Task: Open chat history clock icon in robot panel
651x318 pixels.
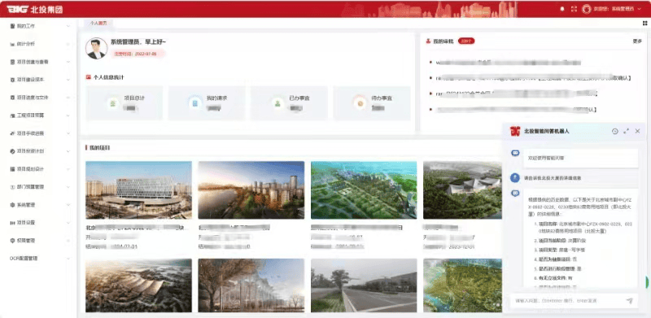Action: coord(615,131)
